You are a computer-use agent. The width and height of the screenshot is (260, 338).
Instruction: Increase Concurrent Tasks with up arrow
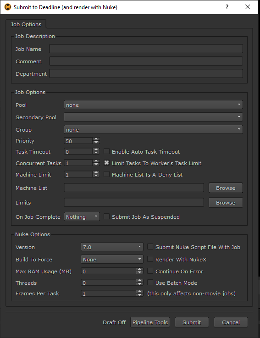[96, 161]
